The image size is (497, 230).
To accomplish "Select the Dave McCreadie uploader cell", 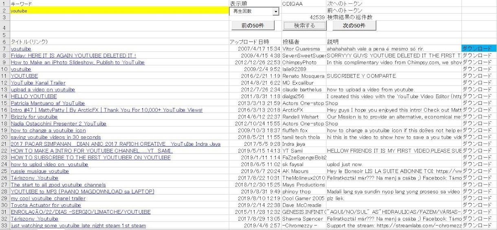I will (x=304, y=205).
